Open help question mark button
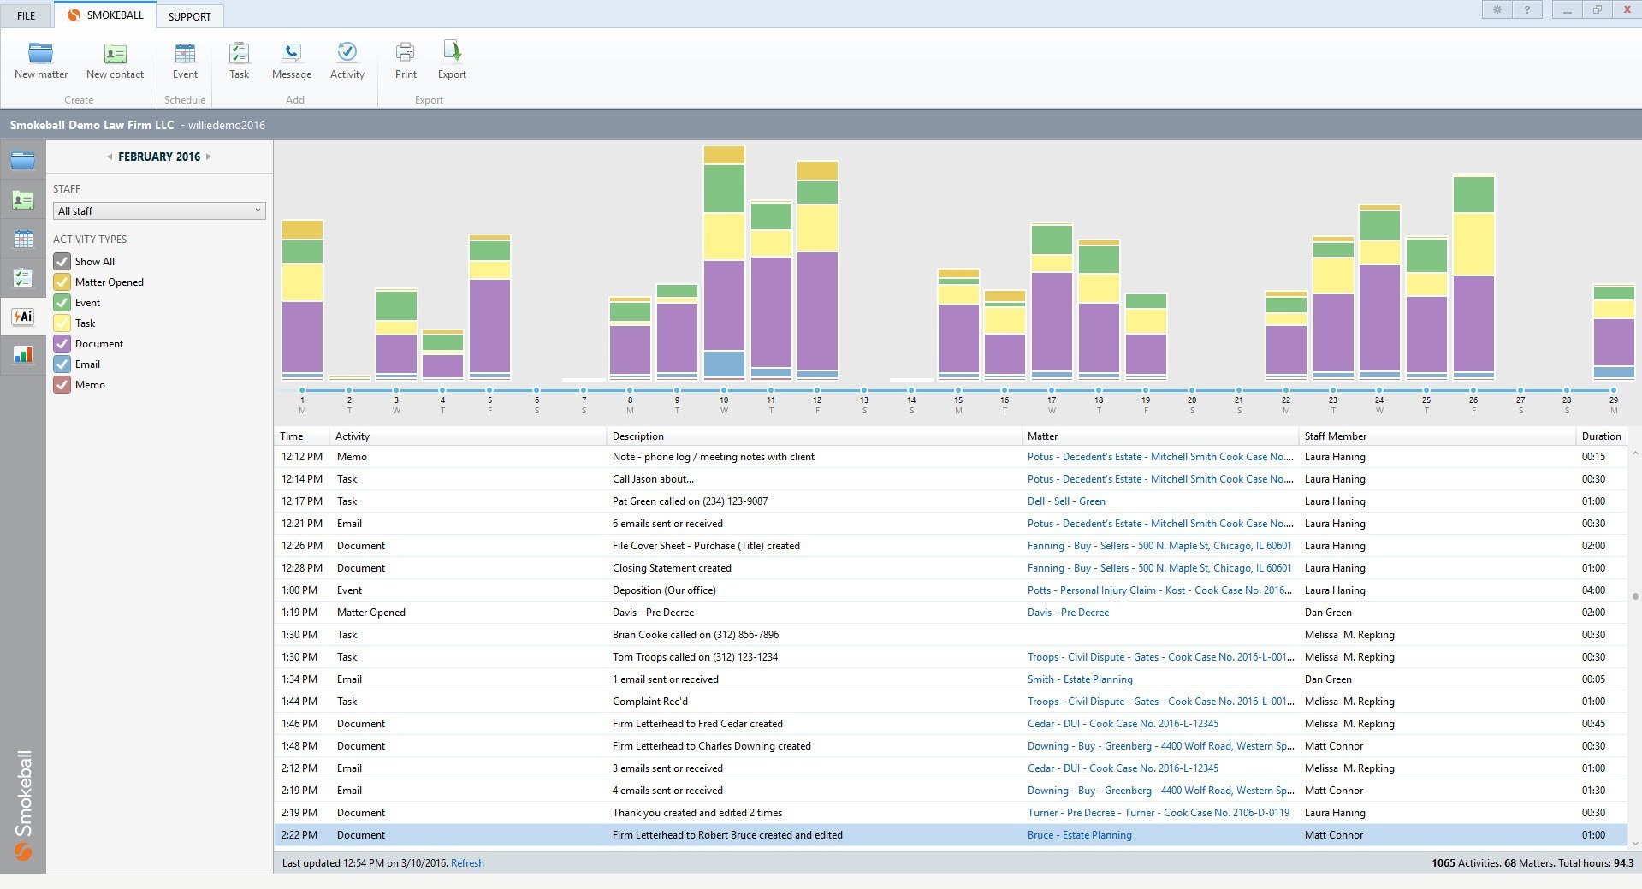The width and height of the screenshot is (1642, 889). click(x=1526, y=9)
